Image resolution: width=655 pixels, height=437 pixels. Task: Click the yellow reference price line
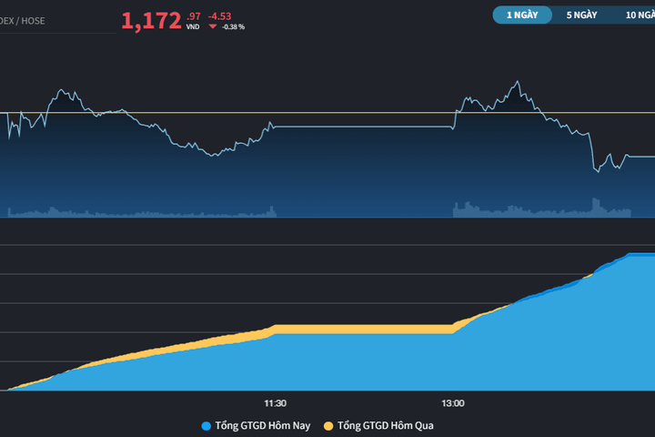click(327, 113)
